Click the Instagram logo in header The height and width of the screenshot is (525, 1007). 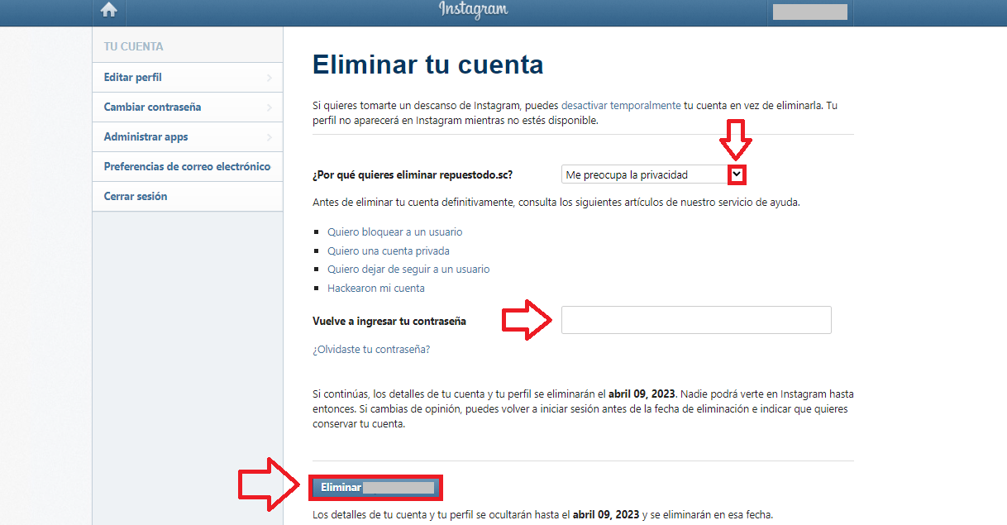473,10
